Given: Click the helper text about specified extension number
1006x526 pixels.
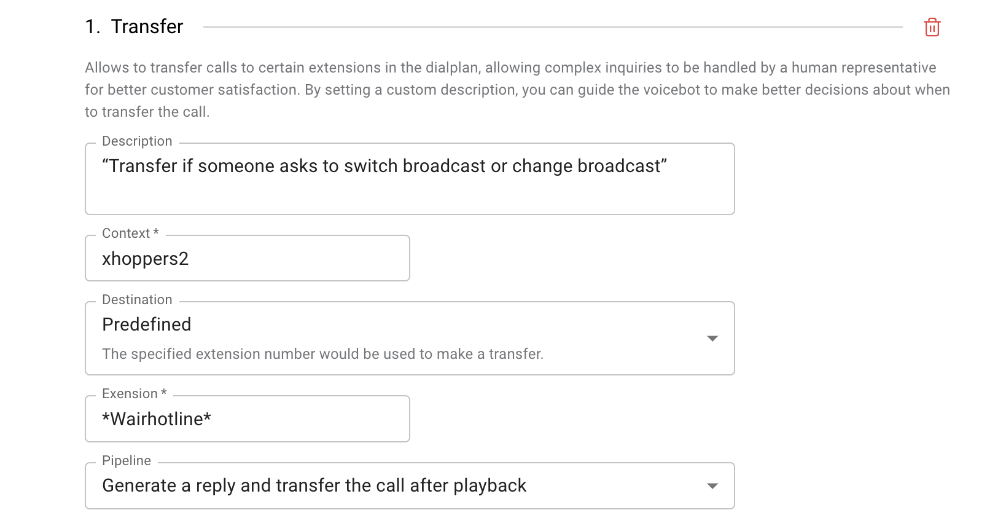Looking at the screenshot, I should pos(322,354).
